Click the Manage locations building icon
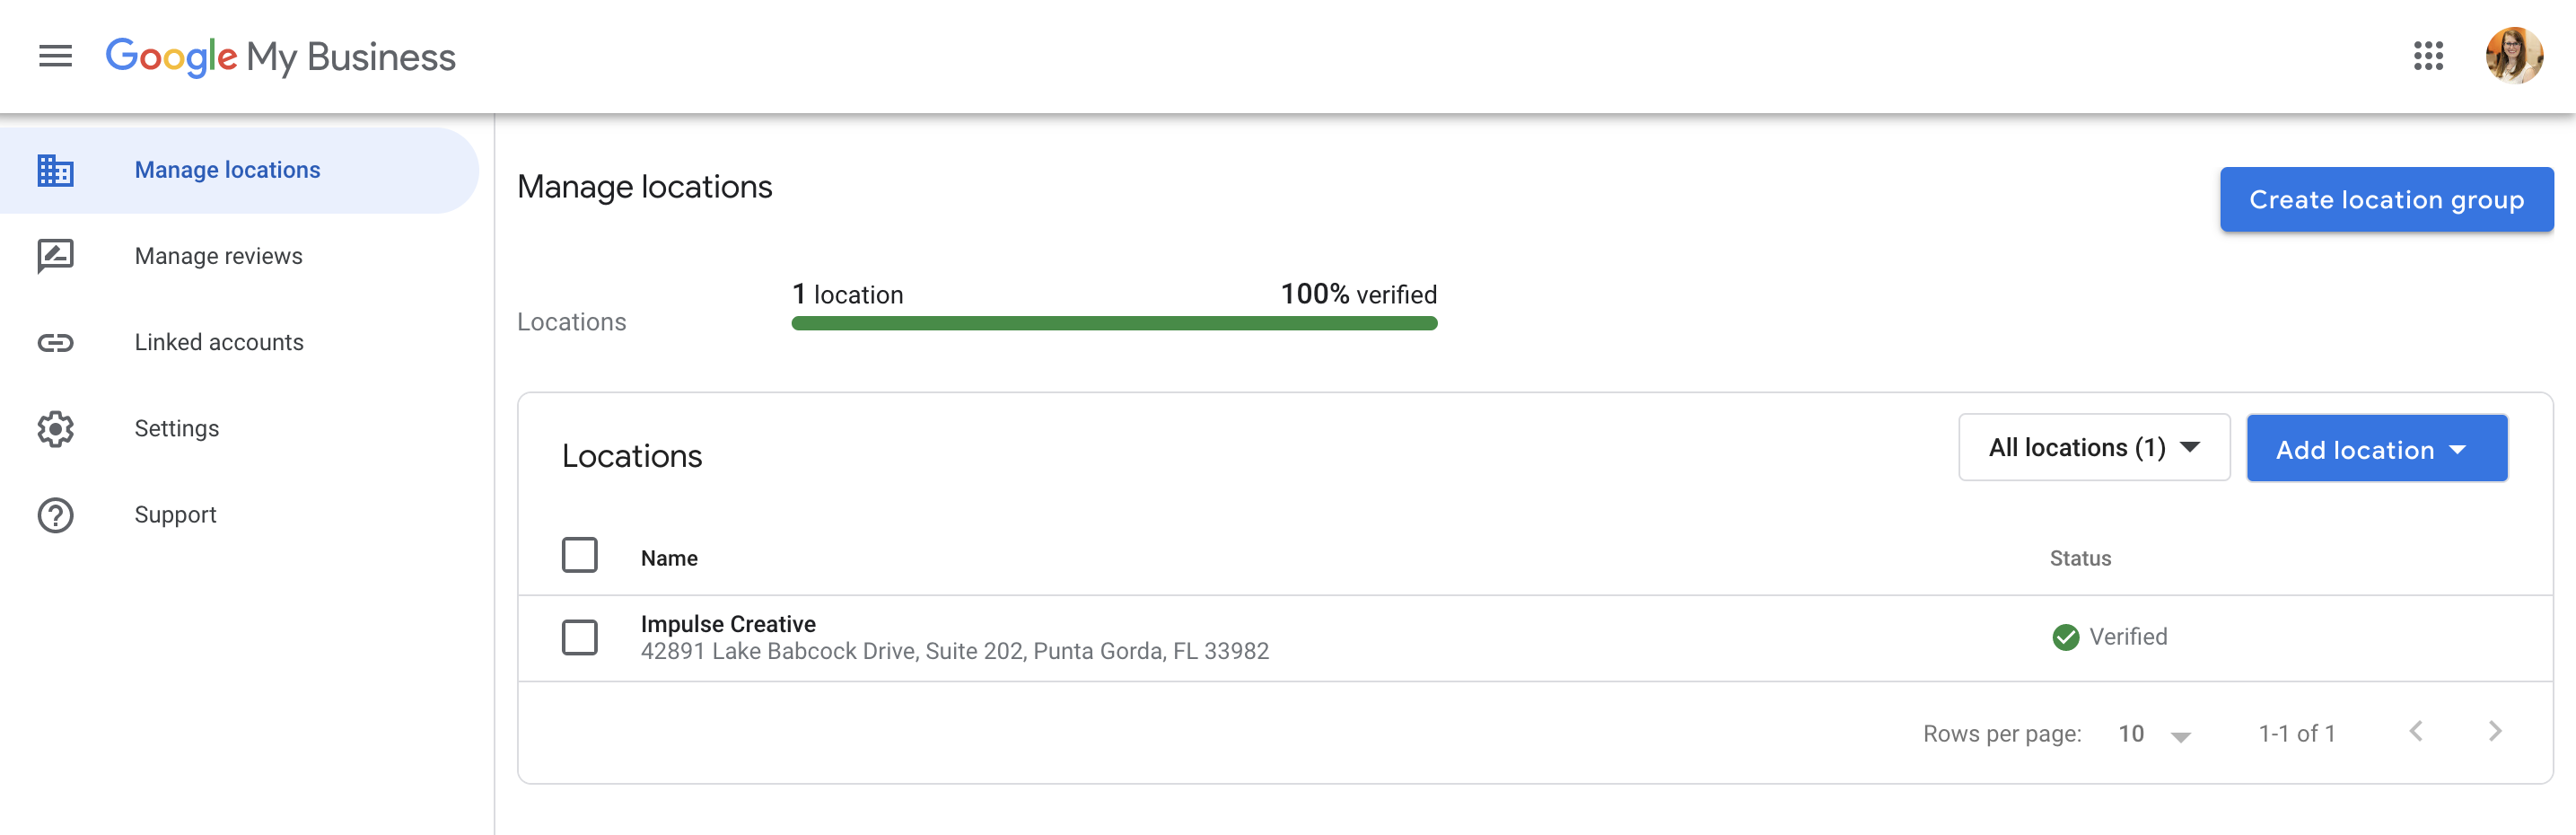The image size is (2576, 835). (x=55, y=170)
